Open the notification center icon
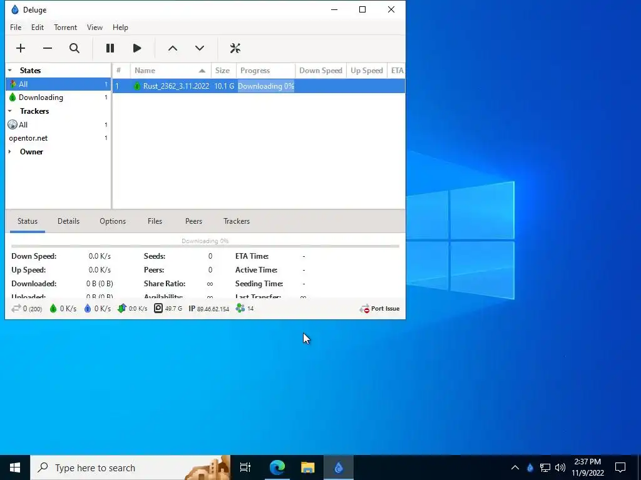The width and height of the screenshot is (641, 480). [x=620, y=467]
